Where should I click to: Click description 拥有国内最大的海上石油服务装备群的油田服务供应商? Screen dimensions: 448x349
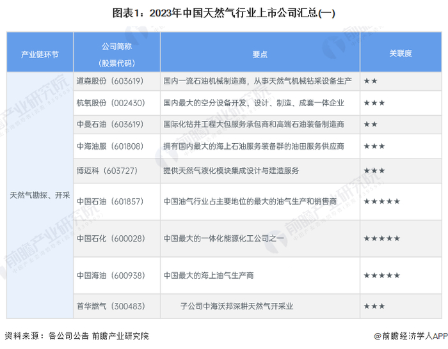coord(253,146)
